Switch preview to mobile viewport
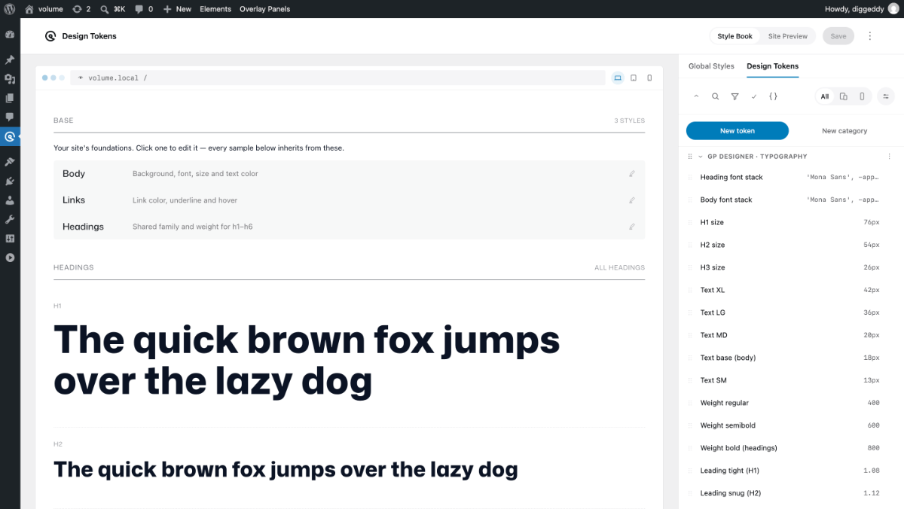This screenshot has width=904, height=509. click(x=649, y=78)
